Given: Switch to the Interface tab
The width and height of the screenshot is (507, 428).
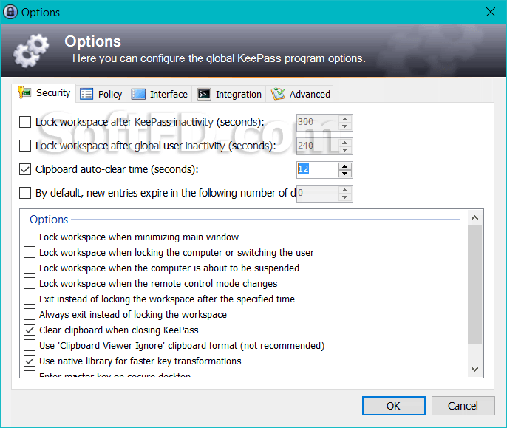Looking at the screenshot, I should (159, 94).
